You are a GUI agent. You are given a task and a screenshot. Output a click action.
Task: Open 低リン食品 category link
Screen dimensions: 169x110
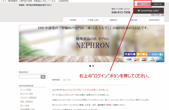pos(25,106)
